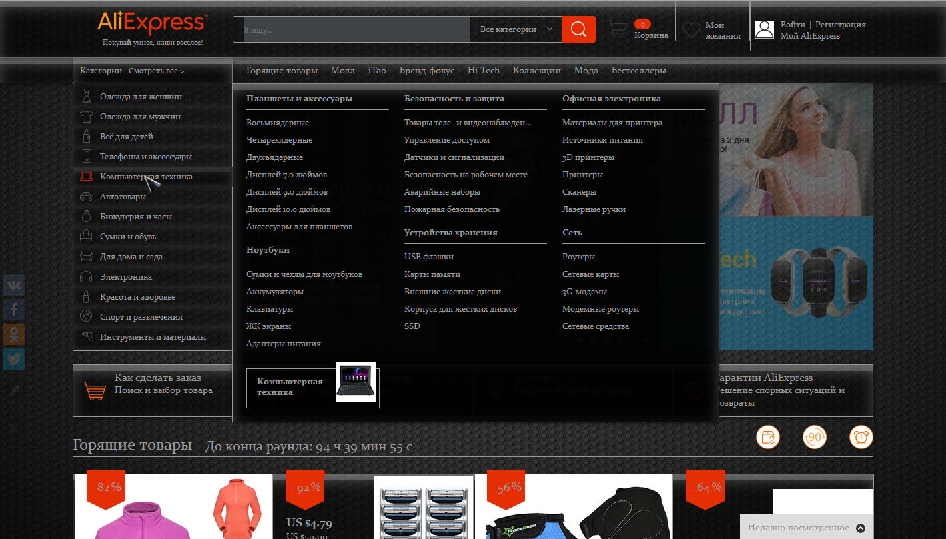This screenshot has height=539, width=946.
Task: Click the sports basketball category icon
Action: pos(86,316)
